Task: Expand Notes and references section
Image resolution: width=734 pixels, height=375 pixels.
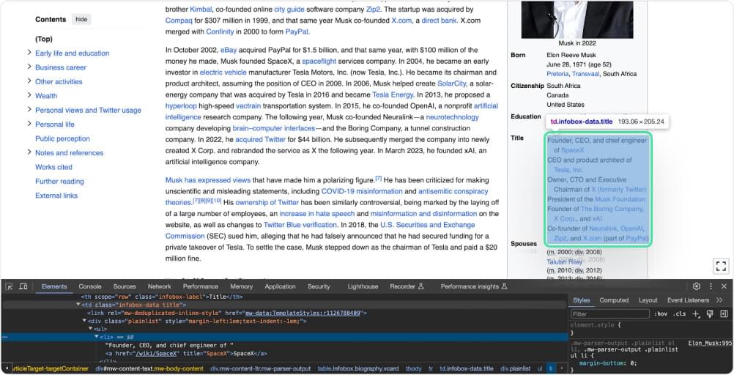Action: (x=29, y=152)
